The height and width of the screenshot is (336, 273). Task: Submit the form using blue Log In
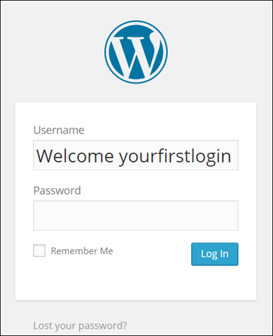pos(215,254)
